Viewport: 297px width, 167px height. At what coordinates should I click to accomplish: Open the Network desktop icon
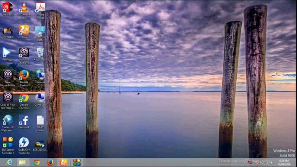[40, 77]
